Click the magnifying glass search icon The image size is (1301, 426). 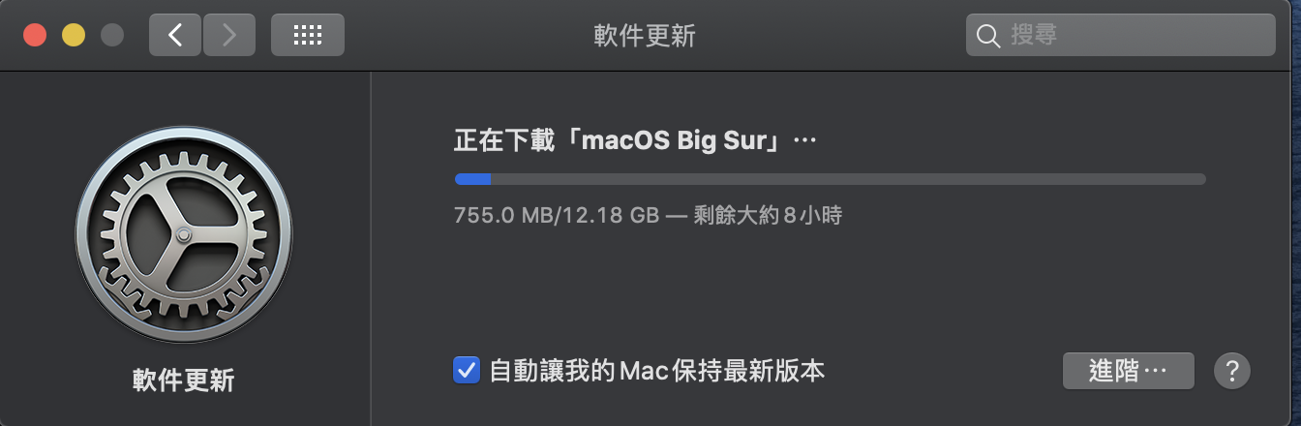(988, 37)
